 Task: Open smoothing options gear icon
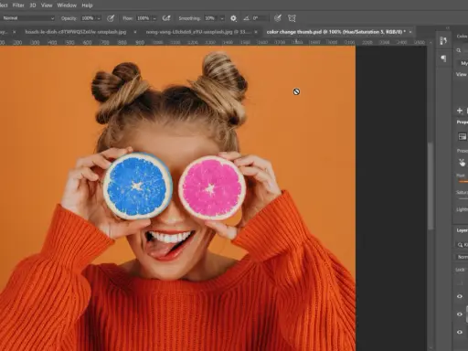click(x=233, y=18)
